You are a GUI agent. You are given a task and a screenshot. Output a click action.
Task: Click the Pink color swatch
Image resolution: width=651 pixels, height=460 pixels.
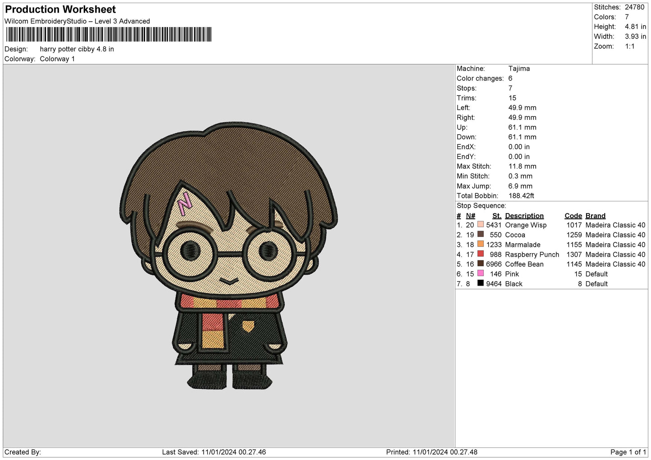[480, 273]
